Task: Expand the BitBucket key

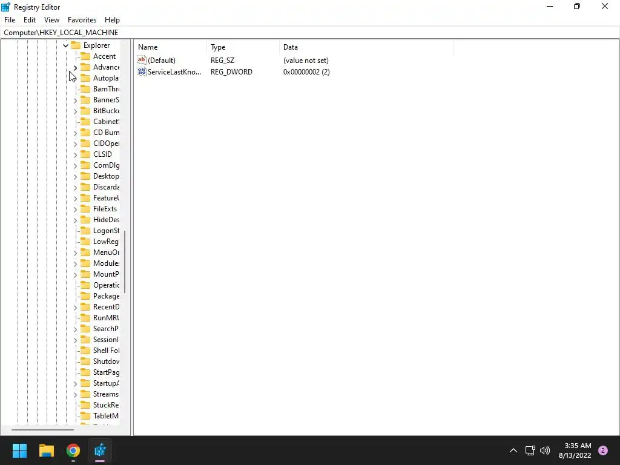Action: 75,111
